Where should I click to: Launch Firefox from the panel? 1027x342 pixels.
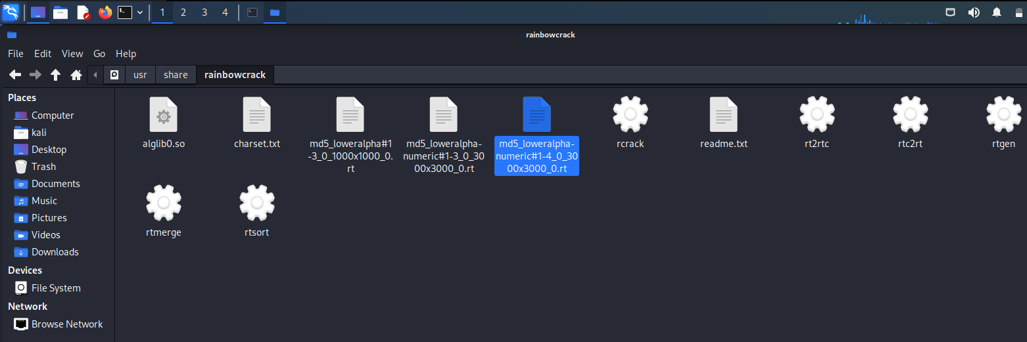point(105,12)
